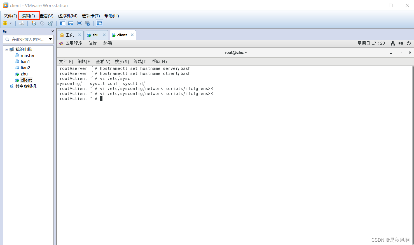Viewport: 414px width, 245px height.
Task: Open the VMware 帮助(H) menu
Action: [111, 16]
